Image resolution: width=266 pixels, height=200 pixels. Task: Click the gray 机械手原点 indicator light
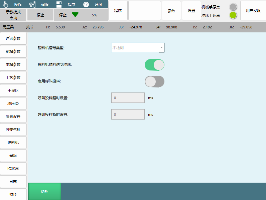click(233, 7)
